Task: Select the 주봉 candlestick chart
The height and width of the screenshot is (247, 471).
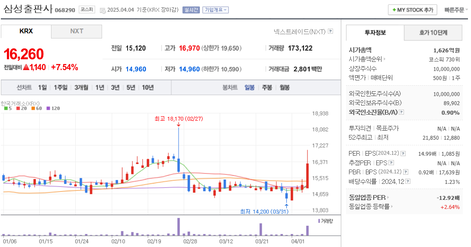Action: [x=267, y=87]
